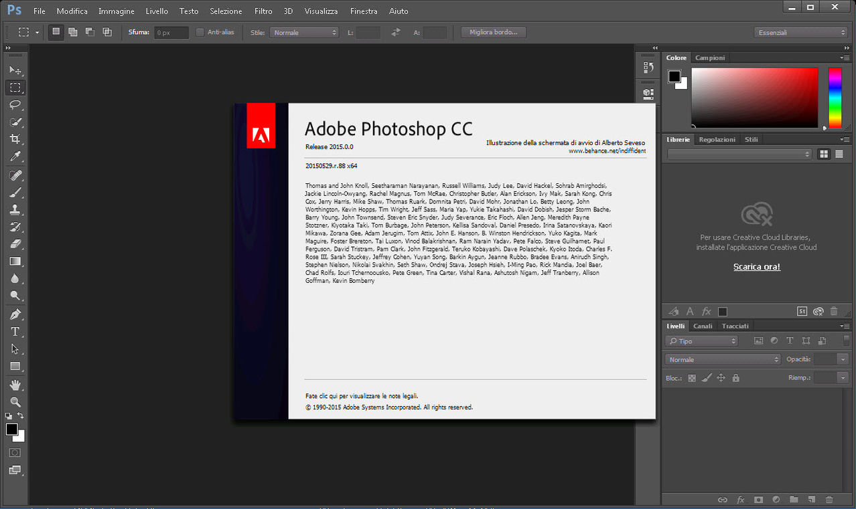Choose Subtract from selection mode

point(90,32)
